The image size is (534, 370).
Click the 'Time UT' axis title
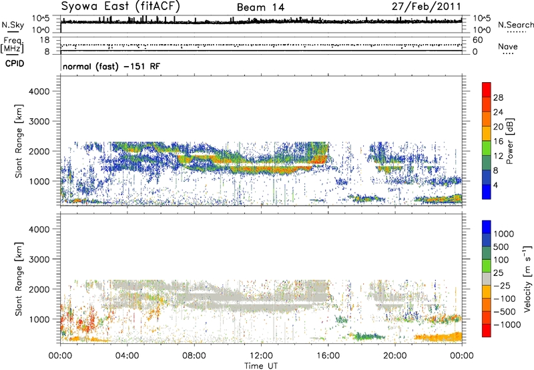coord(261,366)
